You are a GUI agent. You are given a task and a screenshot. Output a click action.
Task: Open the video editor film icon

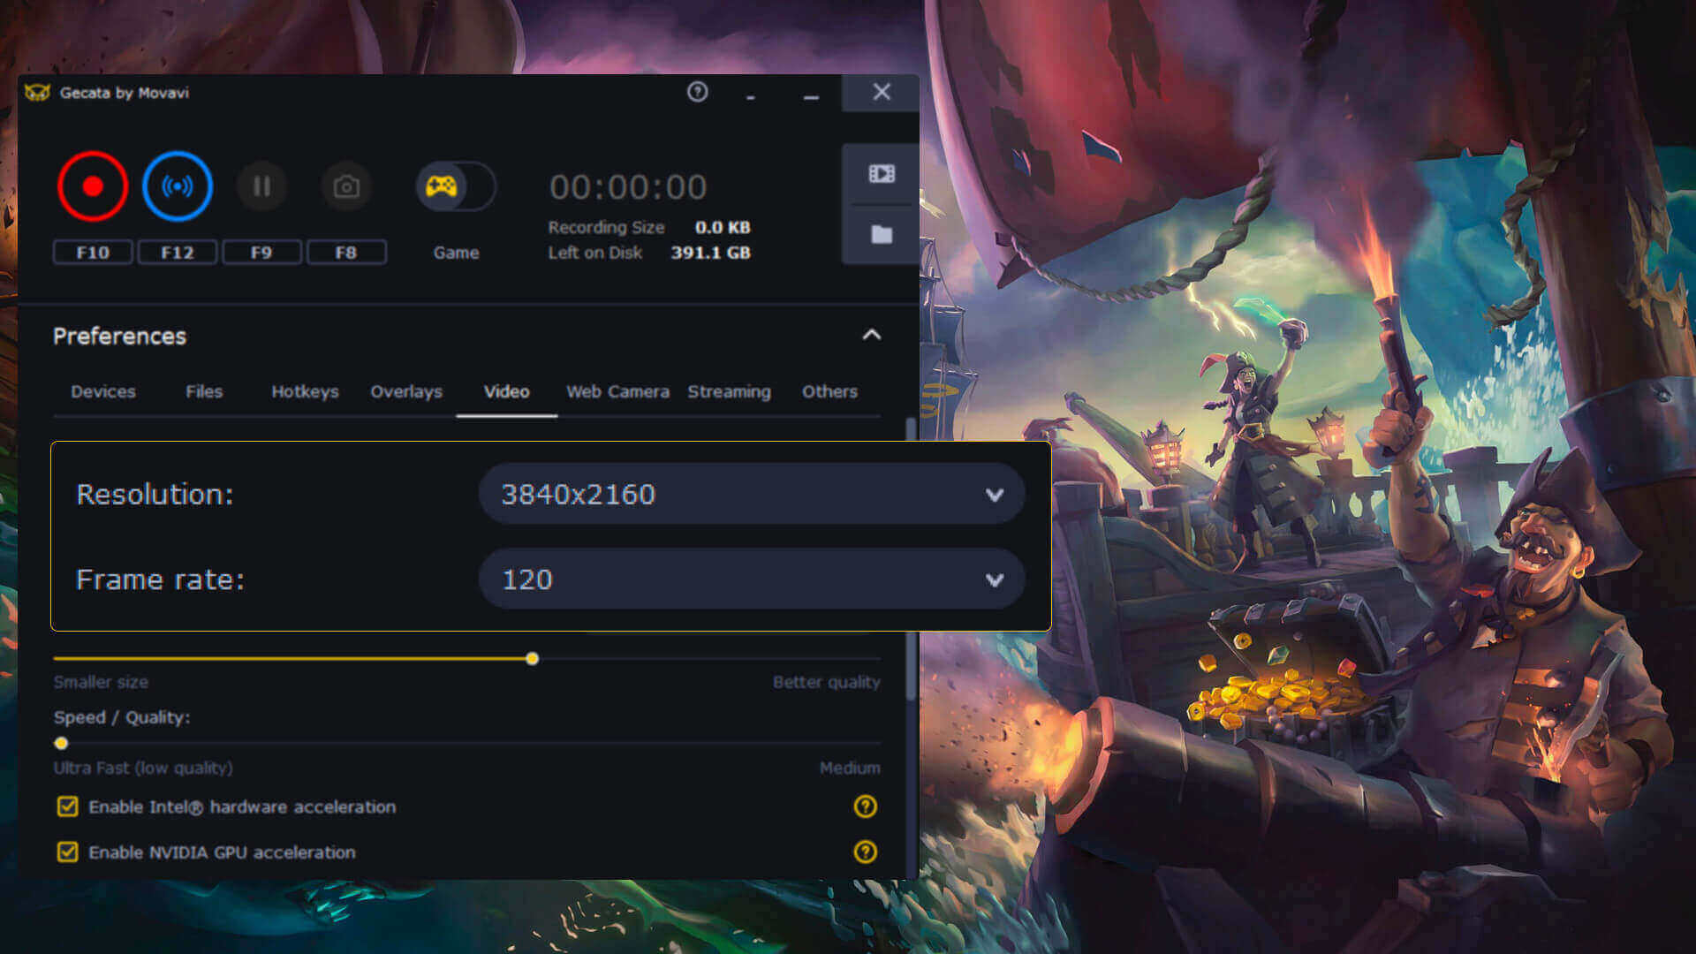(882, 174)
